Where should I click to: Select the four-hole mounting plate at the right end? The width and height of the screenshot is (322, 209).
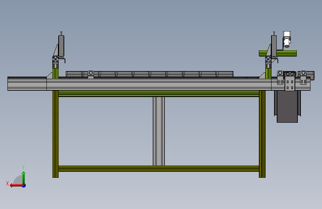[x=290, y=84]
